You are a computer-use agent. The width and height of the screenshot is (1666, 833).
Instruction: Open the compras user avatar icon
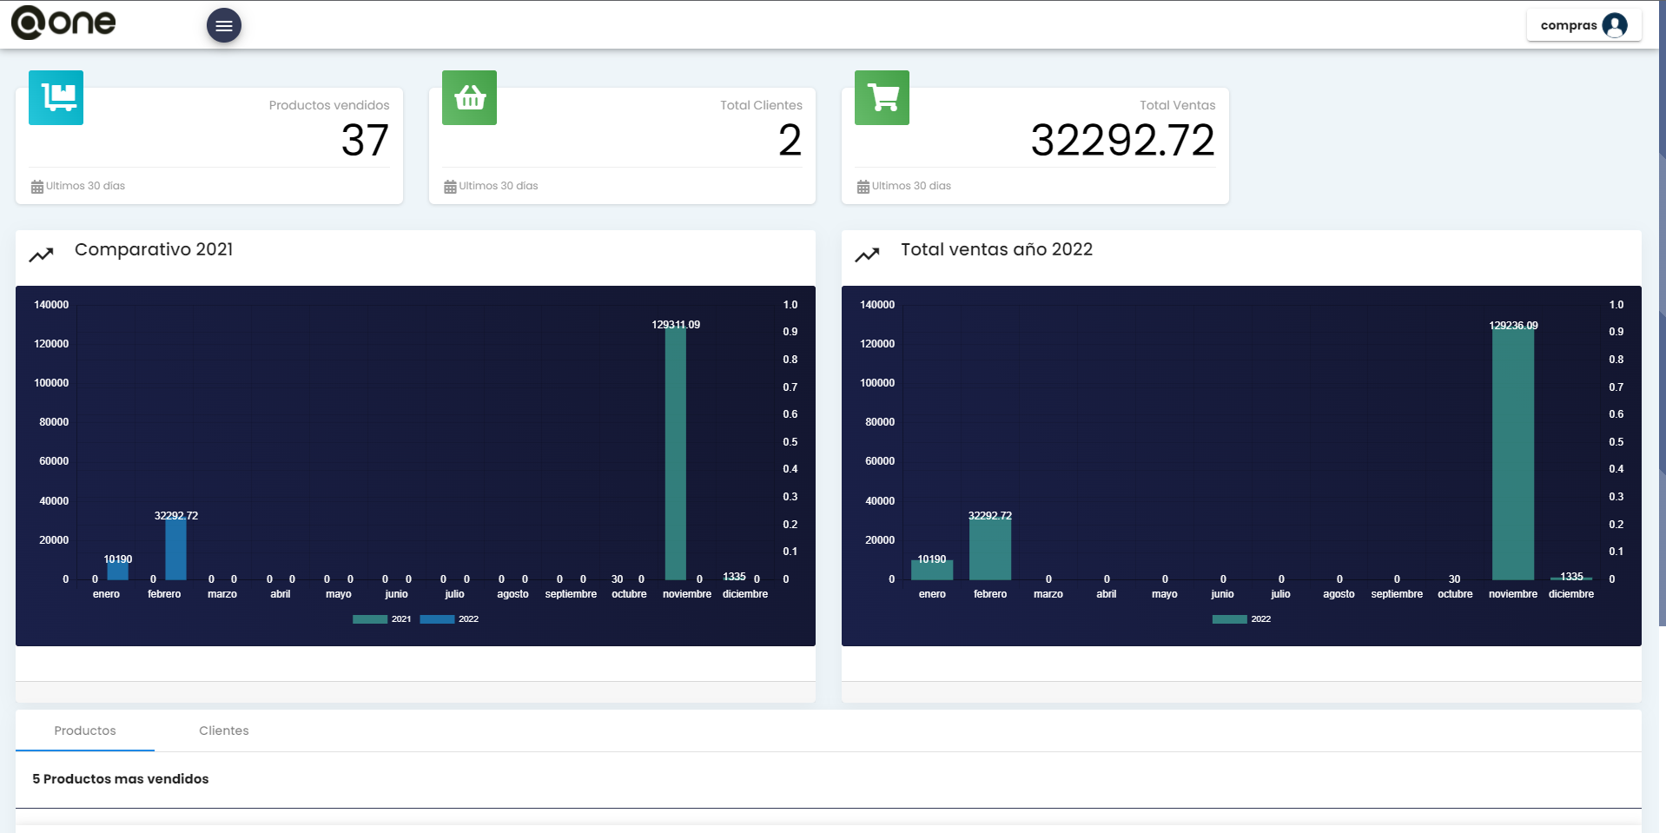click(x=1615, y=25)
